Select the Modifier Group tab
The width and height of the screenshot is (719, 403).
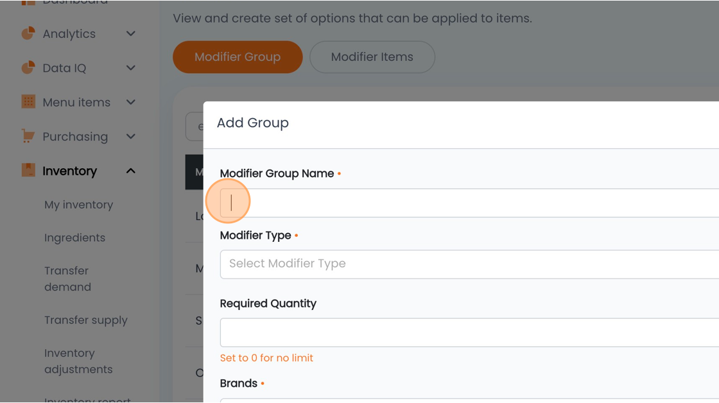point(238,56)
